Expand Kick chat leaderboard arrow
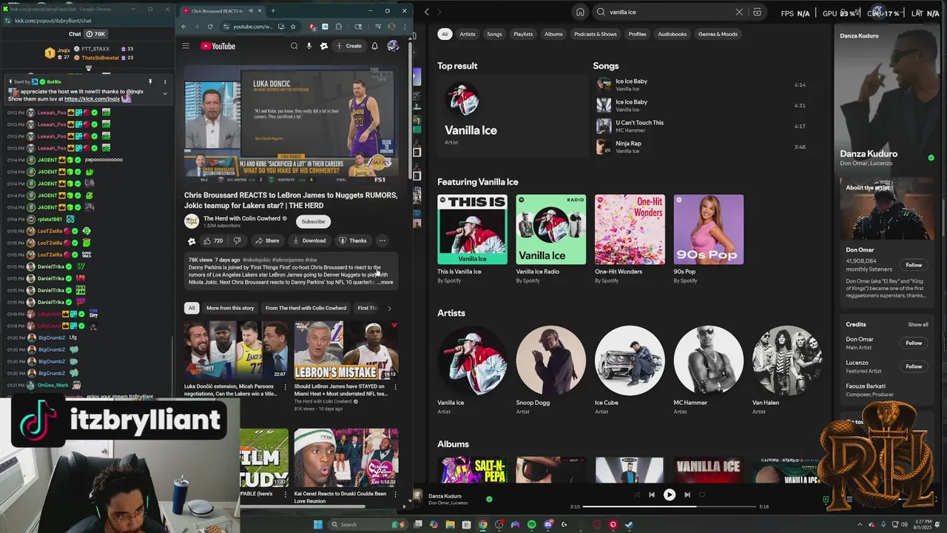The height and width of the screenshot is (533, 947). click(88, 68)
